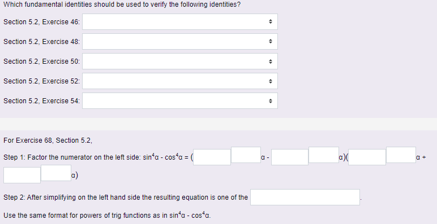
Task: Select the trig function box following 'α -'
Action: (290, 157)
